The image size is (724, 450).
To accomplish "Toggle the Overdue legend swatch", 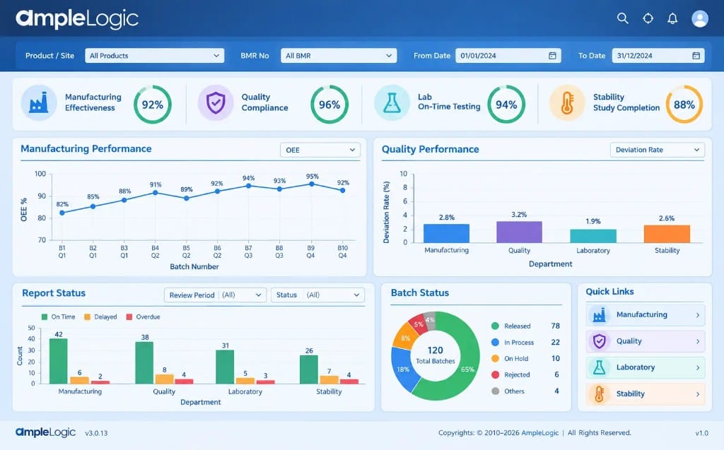I will (129, 317).
